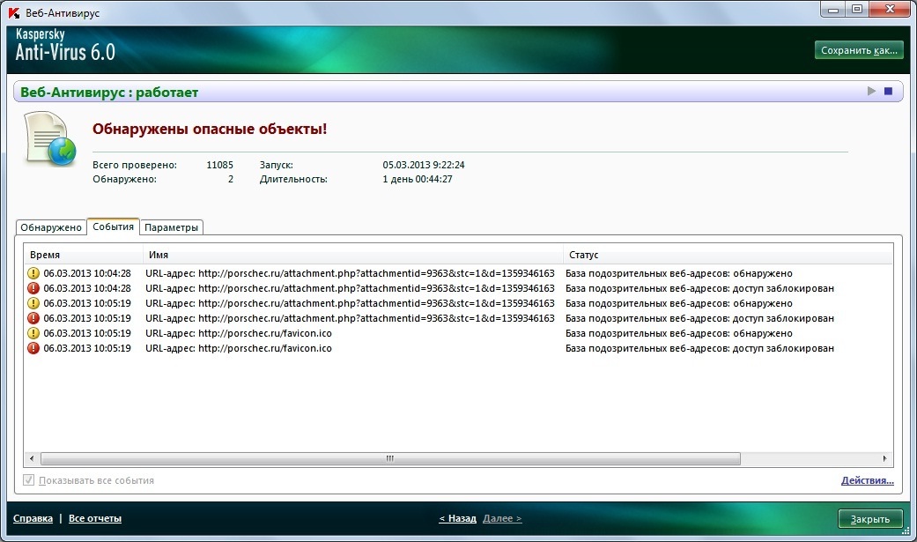
Task: Stop Web Anti-Virus with the blue square icon
Action: pos(888,91)
